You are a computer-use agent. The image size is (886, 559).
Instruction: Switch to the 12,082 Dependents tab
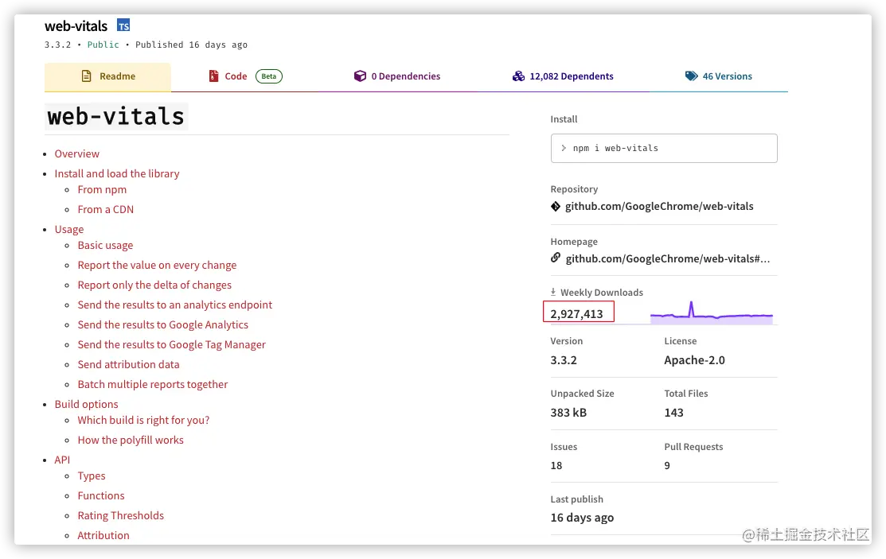pos(571,76)
